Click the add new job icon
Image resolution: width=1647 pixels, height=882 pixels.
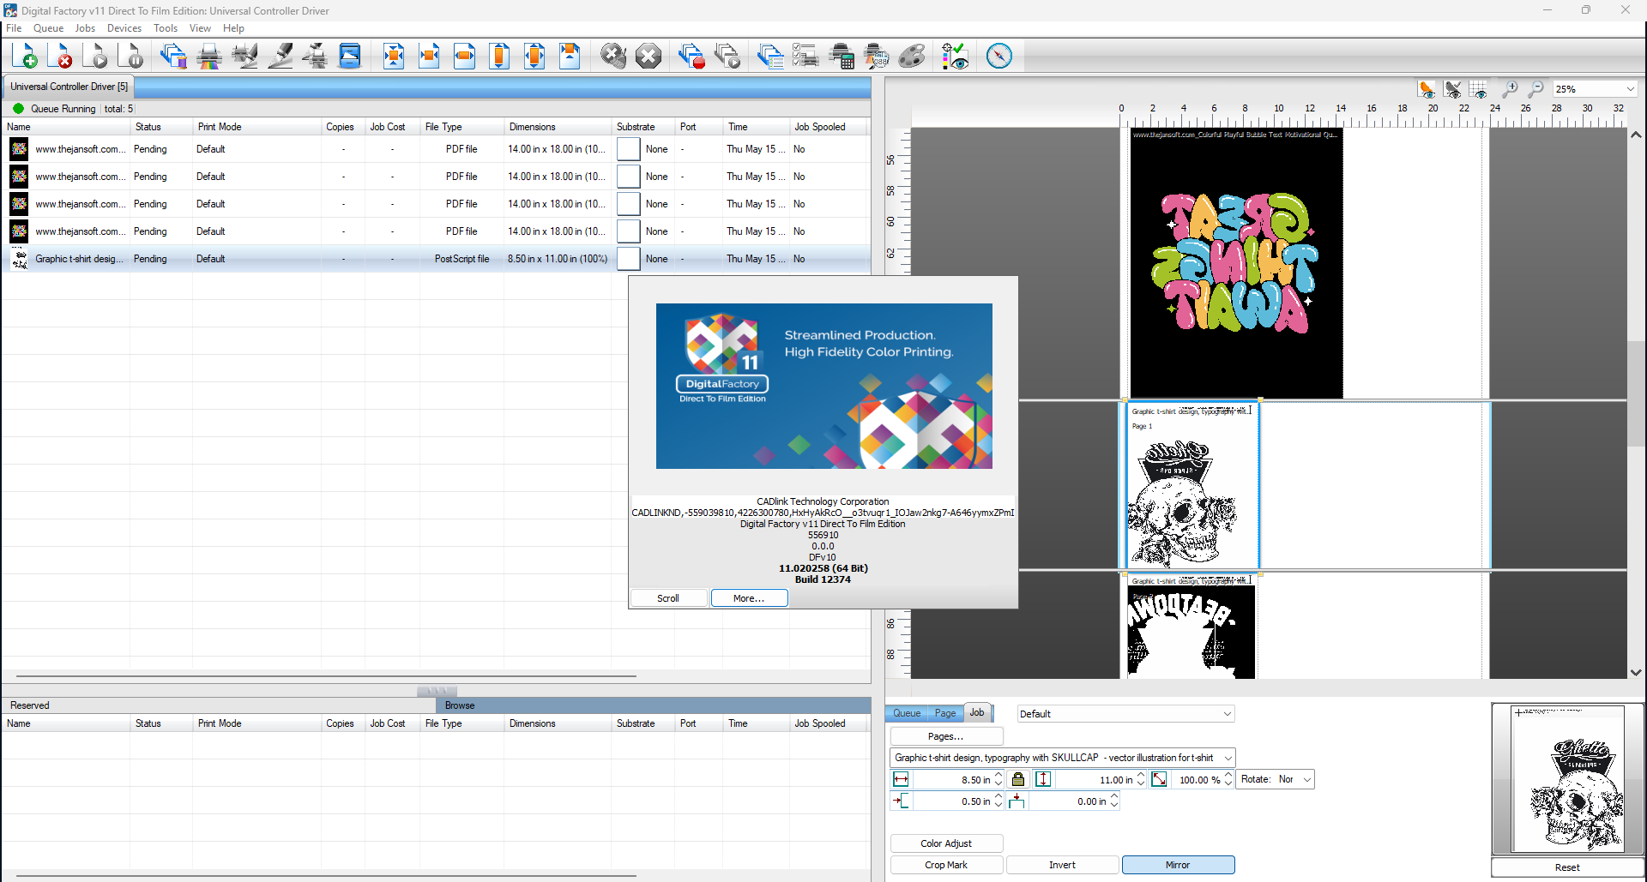pyautogui.click(x=25, y=56)
